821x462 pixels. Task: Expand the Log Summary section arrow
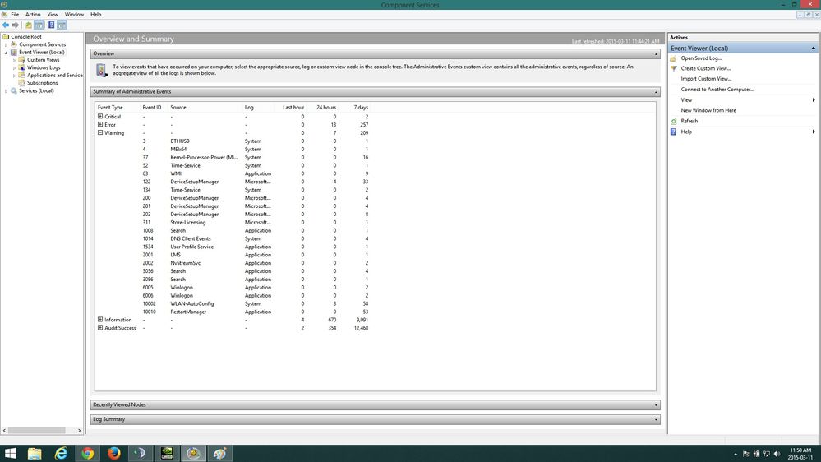[x=656, y=419]
